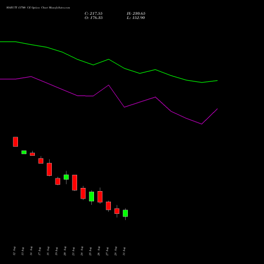Select the red candlestick for 18 Aug
Image resolution: width=264 pixels, height=264 pixels.
(x=49, y=169)
